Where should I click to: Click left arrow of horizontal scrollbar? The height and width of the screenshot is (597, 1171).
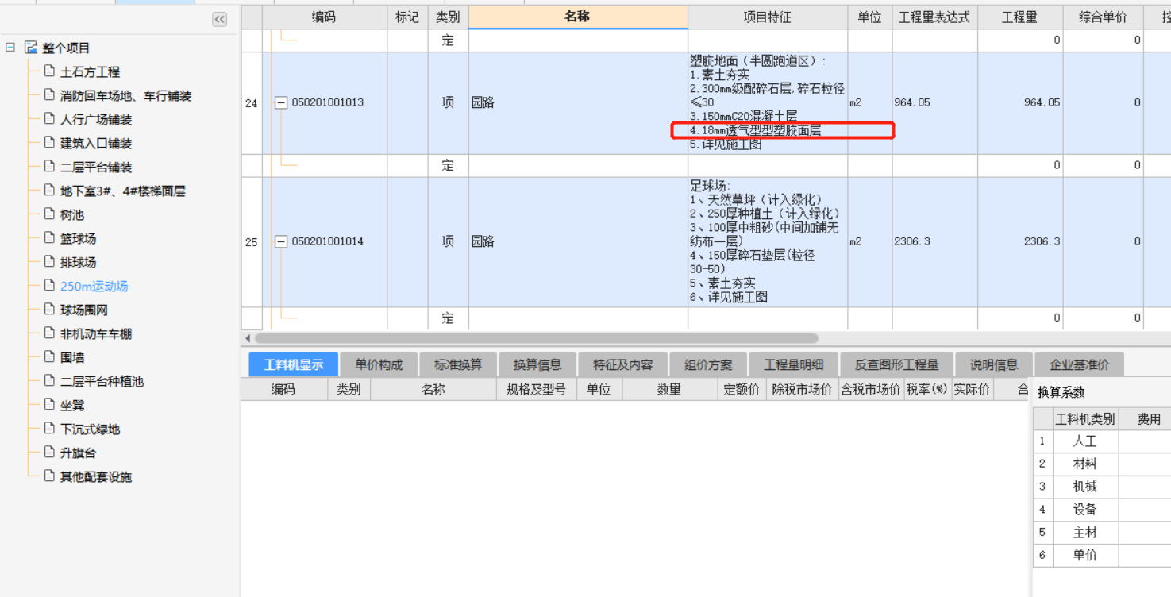pos(248,338)
